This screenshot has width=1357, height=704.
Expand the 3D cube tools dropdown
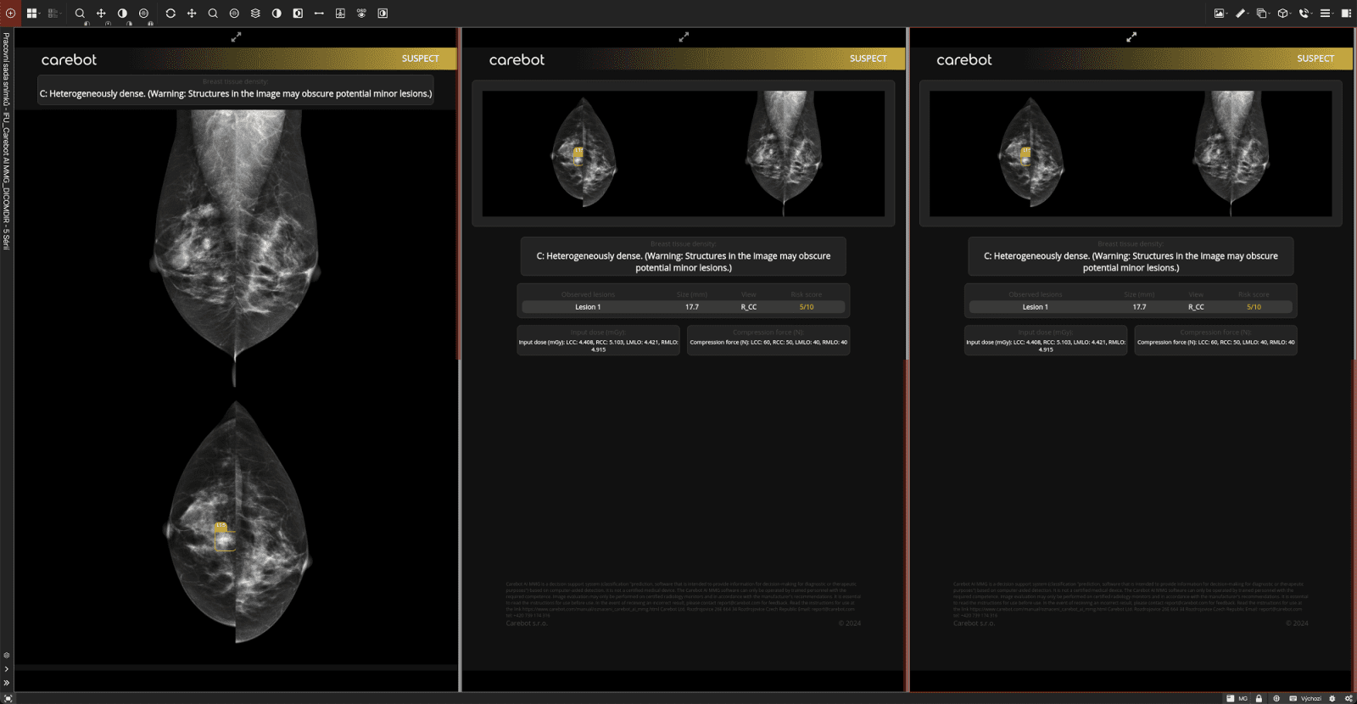pos(1284,14)
